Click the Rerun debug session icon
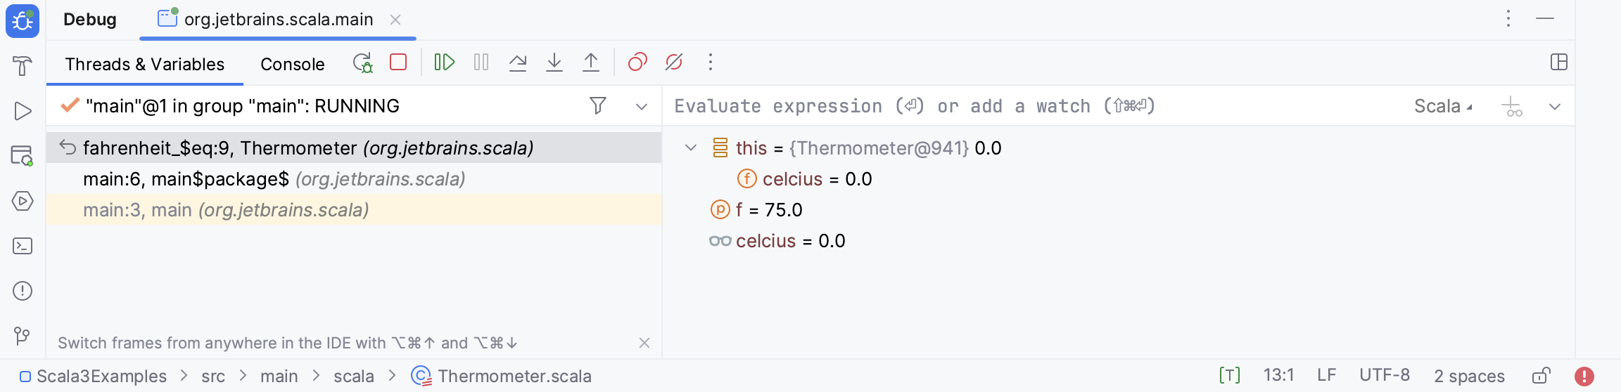The width and height of the screenshot is (1621, 392). tap(363, 63)
